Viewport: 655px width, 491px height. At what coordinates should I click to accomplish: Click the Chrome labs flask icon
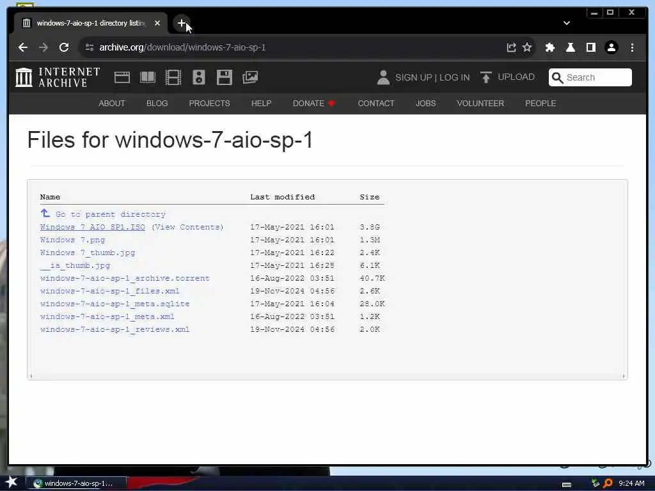[x=570, y=47]
